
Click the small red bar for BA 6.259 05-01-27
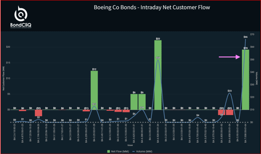(x=86, y=111)
